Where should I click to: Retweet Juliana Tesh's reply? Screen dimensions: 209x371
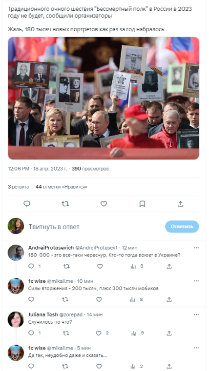(66, 333)
